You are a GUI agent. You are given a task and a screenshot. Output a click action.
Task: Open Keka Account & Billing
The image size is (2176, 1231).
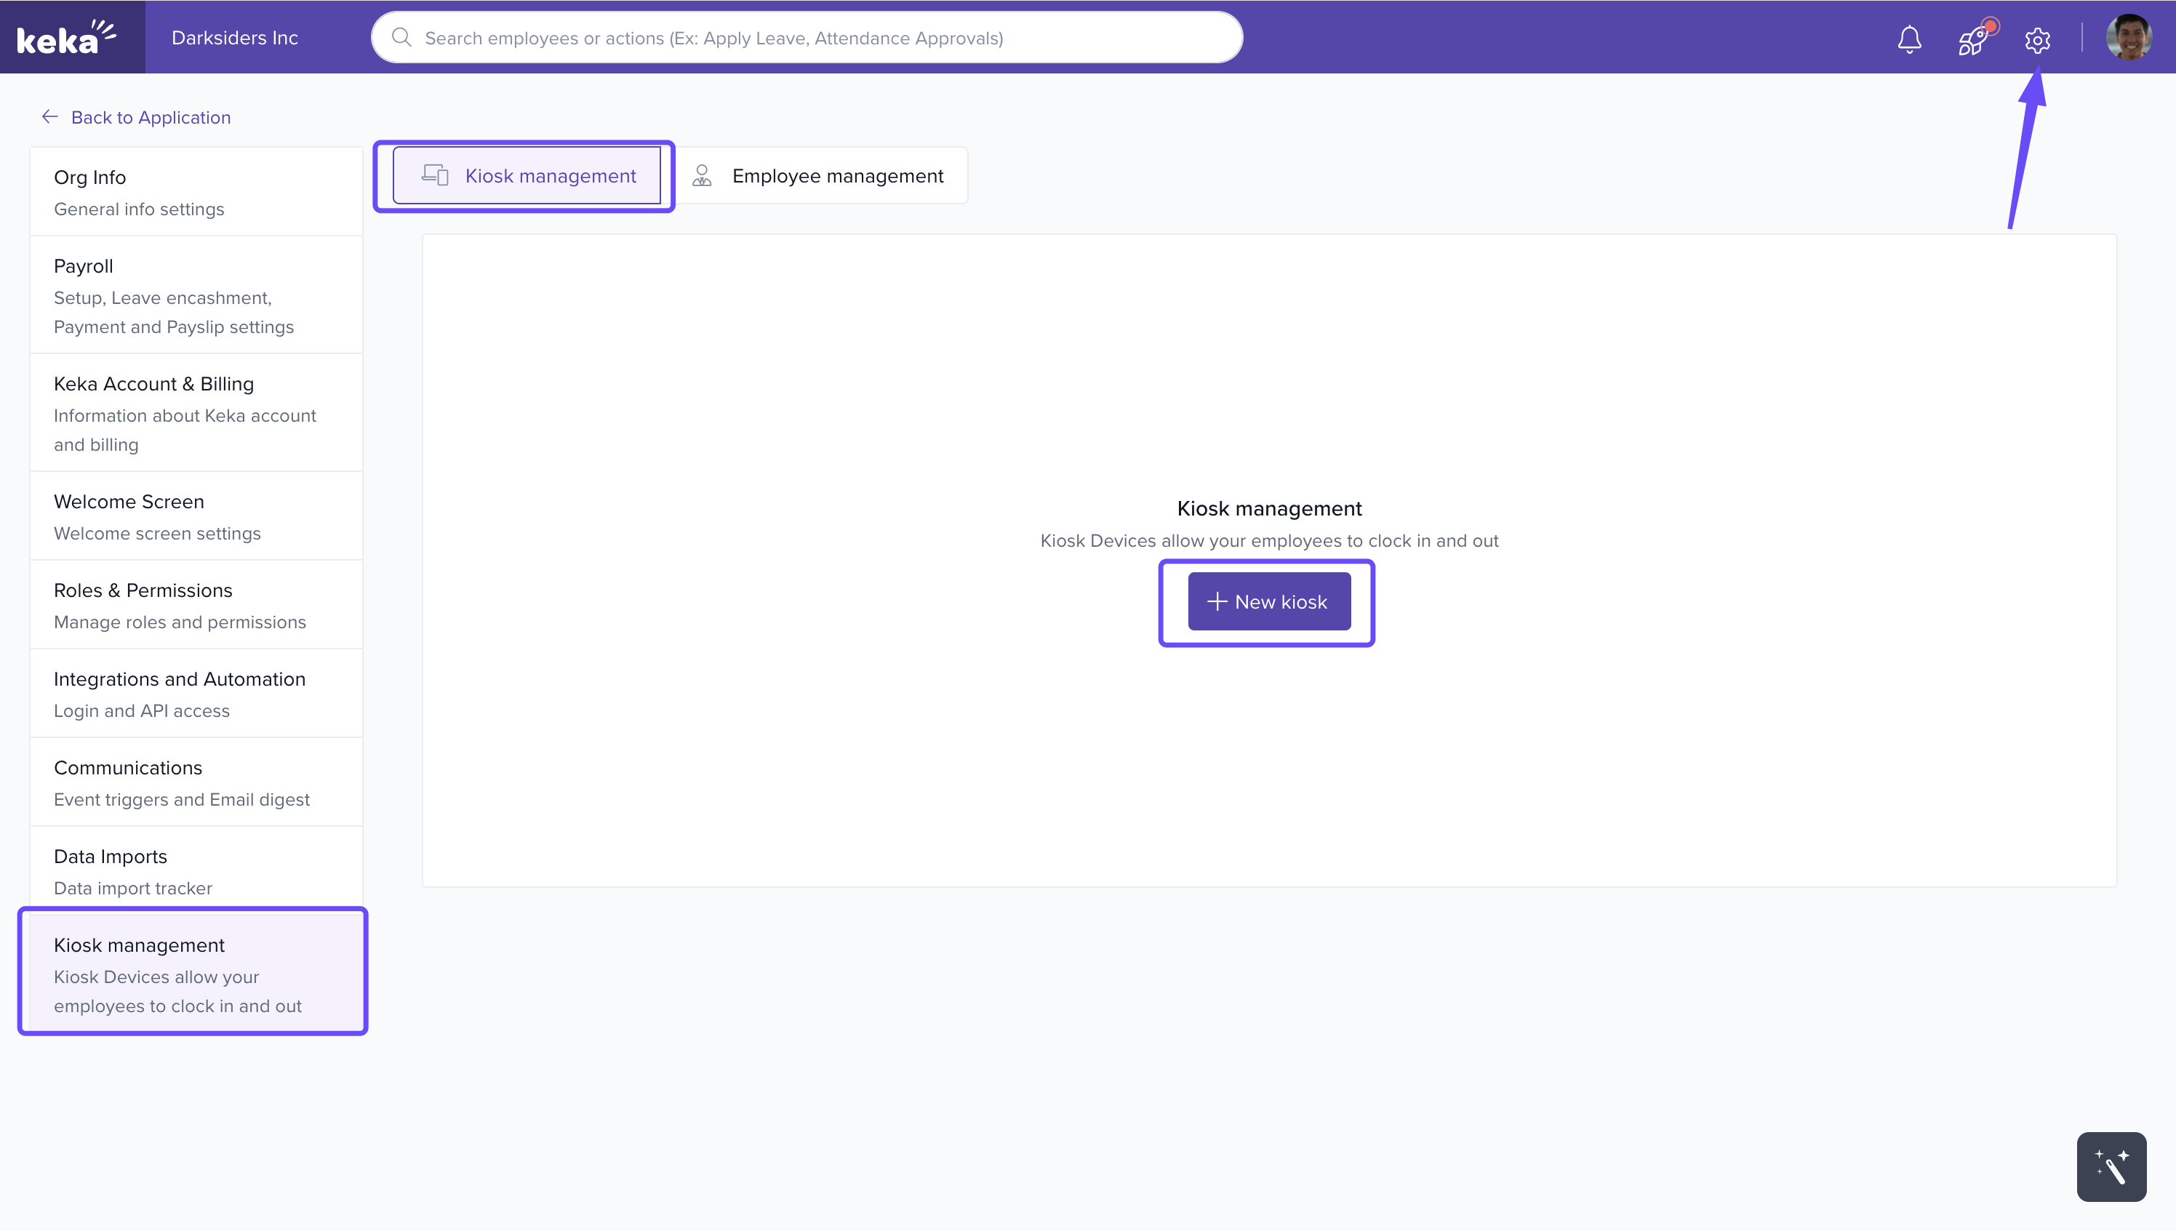pos(196,412)
